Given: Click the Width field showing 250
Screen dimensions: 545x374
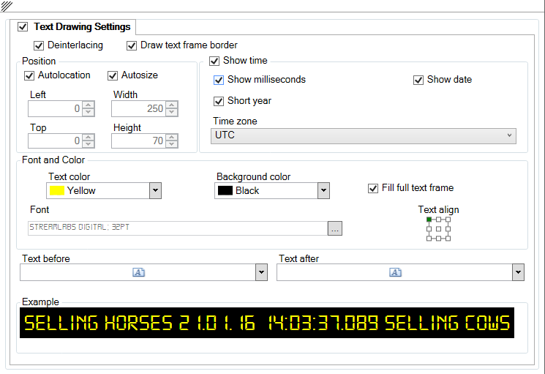Looking at the screenshot, I should coord(139,108).
